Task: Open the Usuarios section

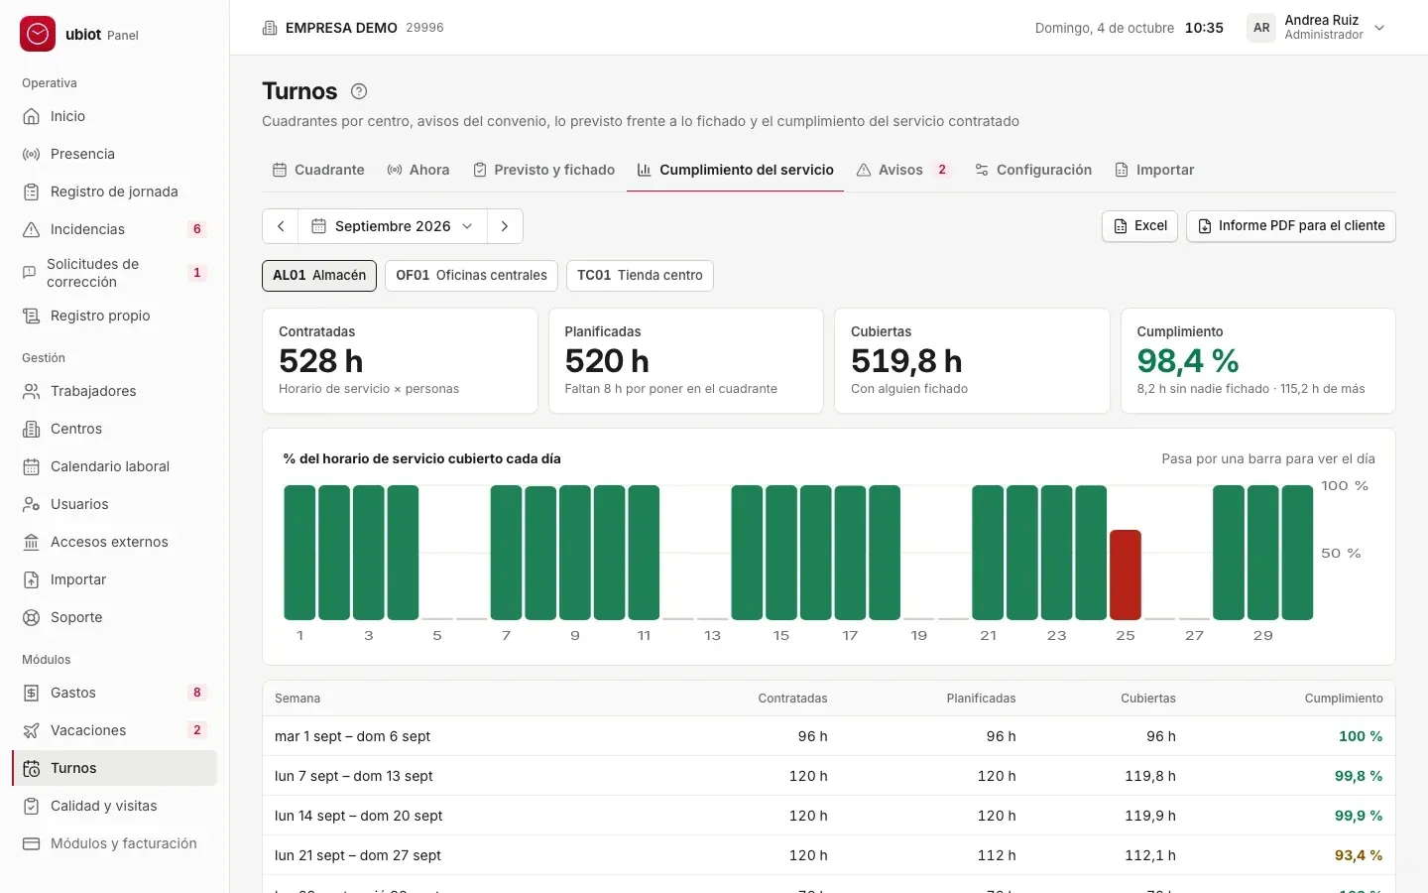Action: point(114,504)
